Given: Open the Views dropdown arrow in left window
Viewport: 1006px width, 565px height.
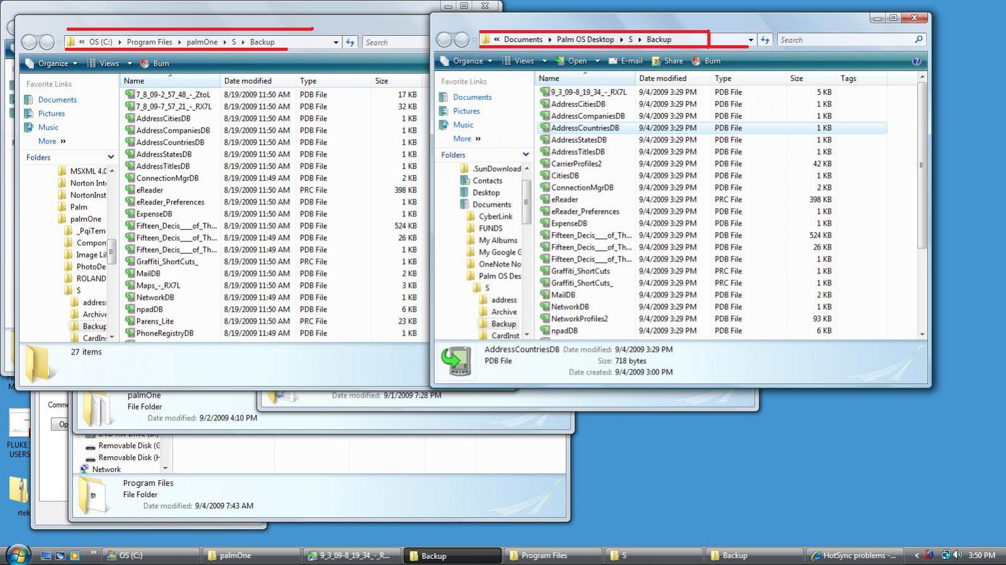Looking at the screenshot, I should click(130, 63).
